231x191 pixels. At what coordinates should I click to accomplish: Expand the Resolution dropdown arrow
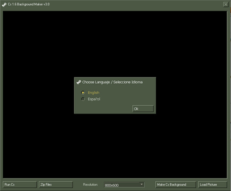point(141,184)
